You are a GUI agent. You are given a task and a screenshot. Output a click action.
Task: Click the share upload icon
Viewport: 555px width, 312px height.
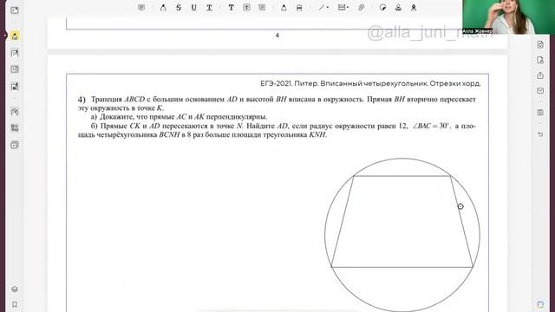click(540, 75)
